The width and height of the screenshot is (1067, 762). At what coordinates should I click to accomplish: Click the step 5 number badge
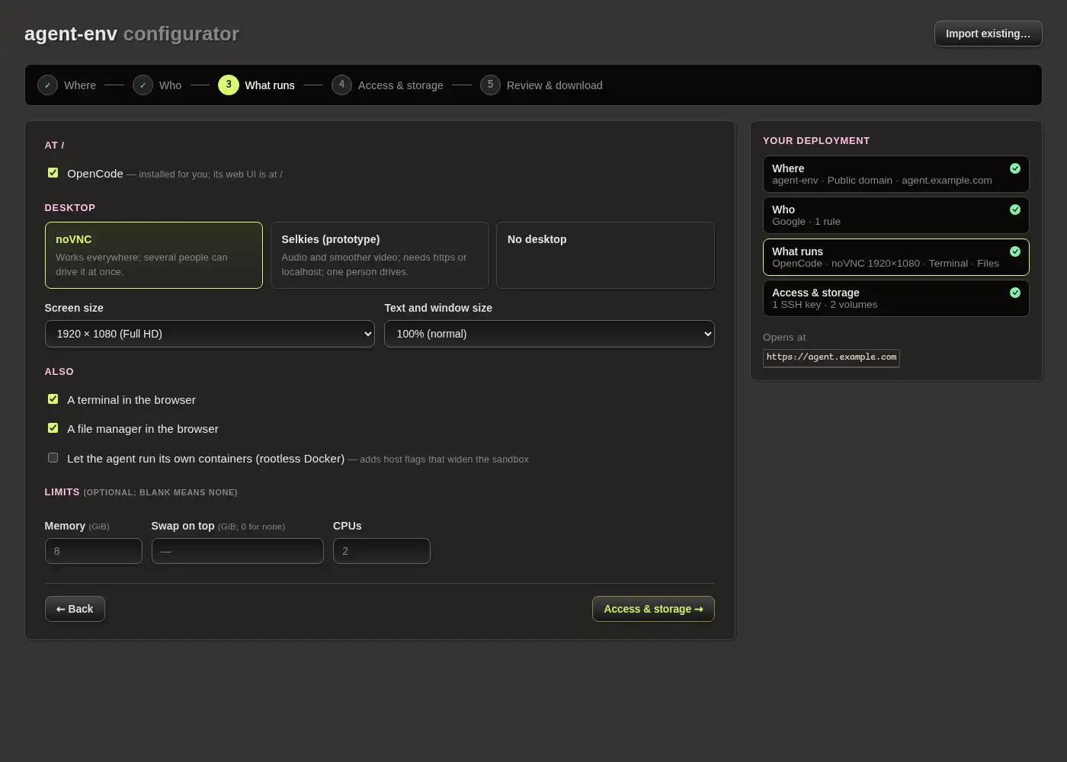490,85
